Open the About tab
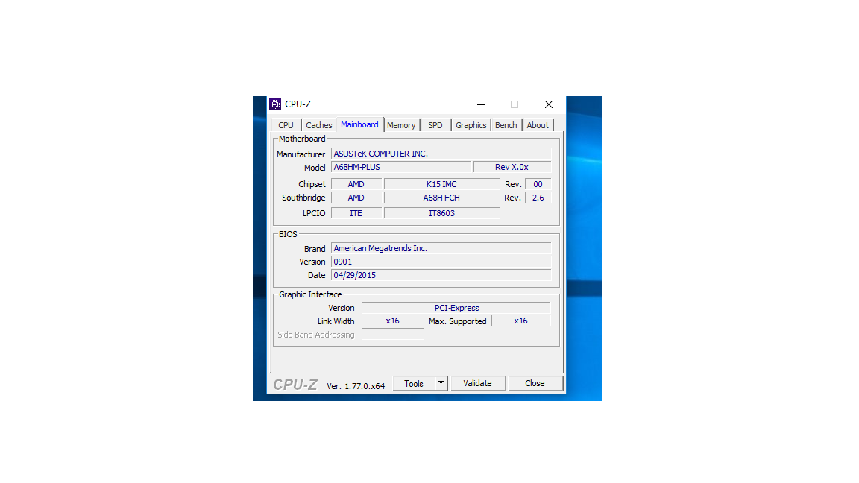Image resolution: width=859 pixels, height=483 pixels. [x=538, y=125]
